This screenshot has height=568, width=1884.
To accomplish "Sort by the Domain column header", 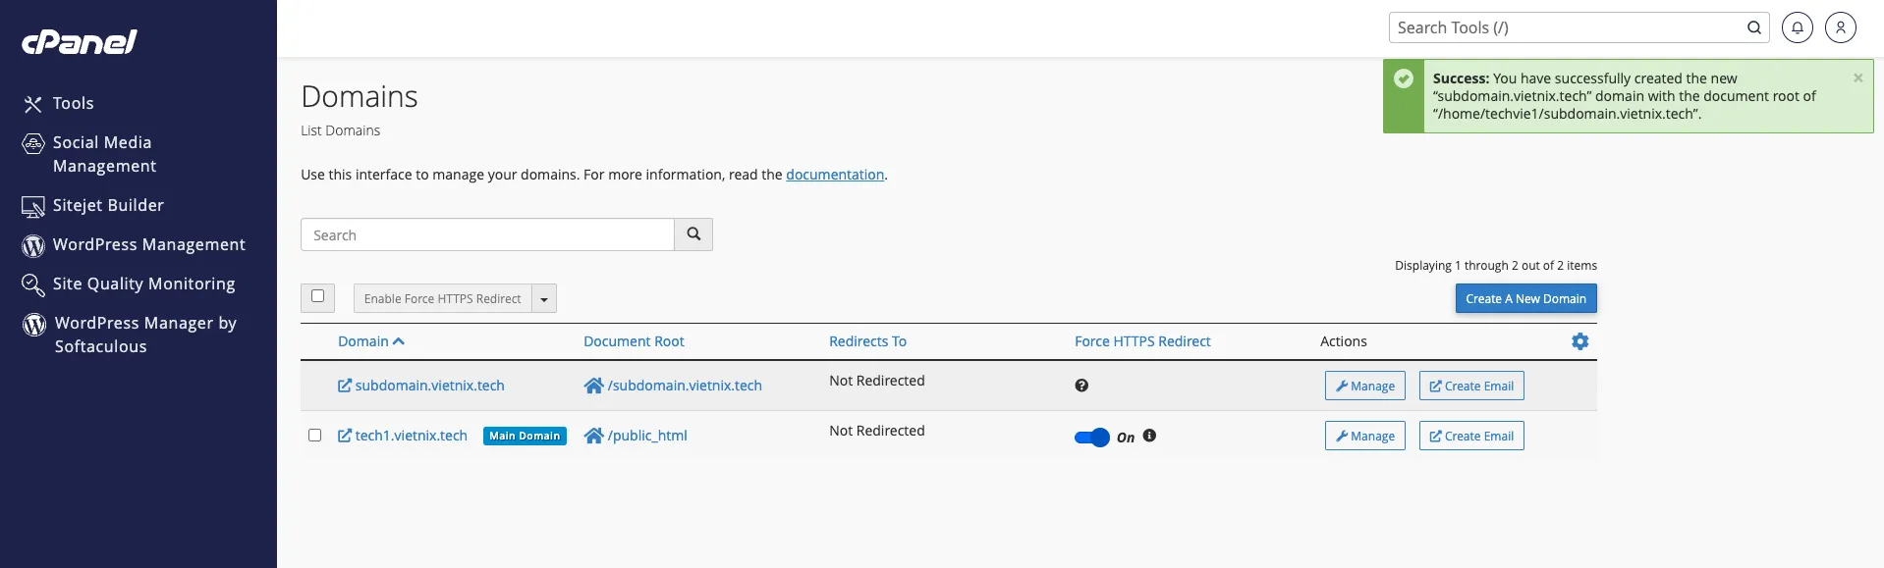I will tap(363, 341).
